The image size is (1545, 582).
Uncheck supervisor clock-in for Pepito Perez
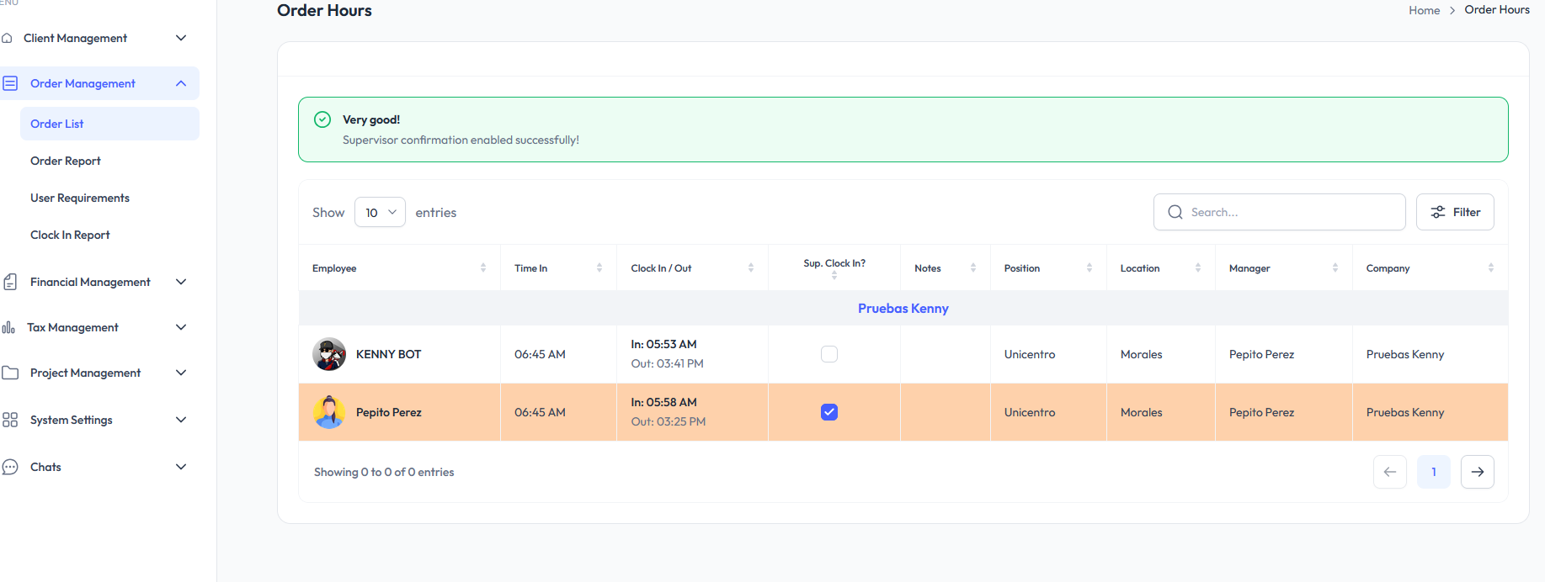coord(829,412)
